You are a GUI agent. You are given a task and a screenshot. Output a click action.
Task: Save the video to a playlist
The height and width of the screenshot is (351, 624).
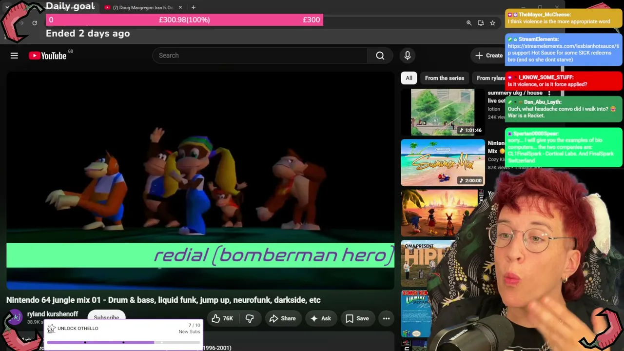pyautogui.click(x=357, y=318)
